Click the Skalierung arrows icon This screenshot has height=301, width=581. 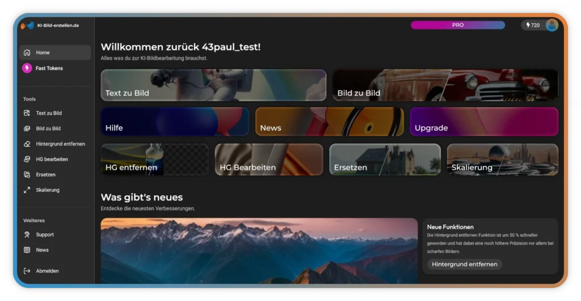[x=27, y=190]
